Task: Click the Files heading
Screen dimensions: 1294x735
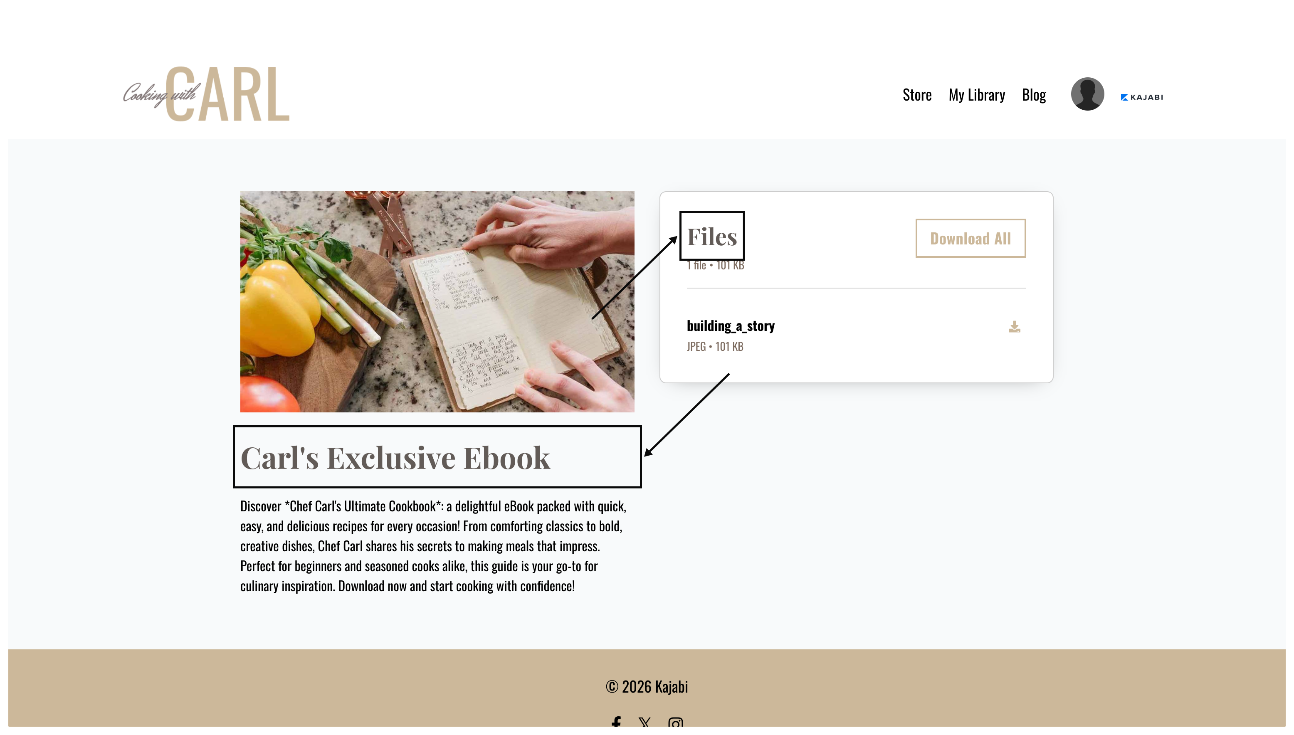Action: point(711,236)
